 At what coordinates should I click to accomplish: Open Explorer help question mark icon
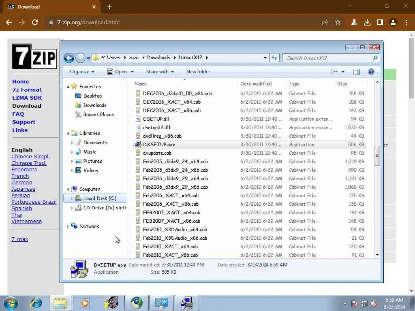click(x=371, y=72)
